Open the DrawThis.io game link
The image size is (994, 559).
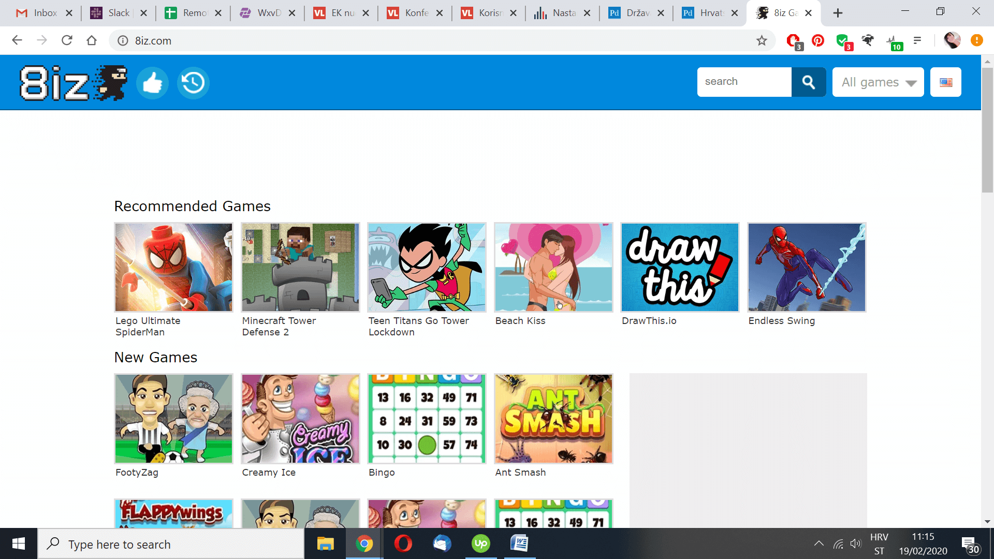(649, 321)
